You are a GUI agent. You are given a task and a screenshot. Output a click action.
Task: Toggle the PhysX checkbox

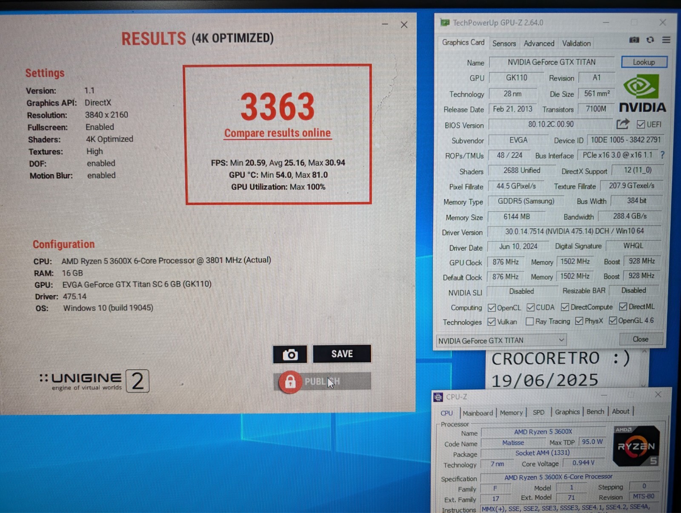[579, 321]
